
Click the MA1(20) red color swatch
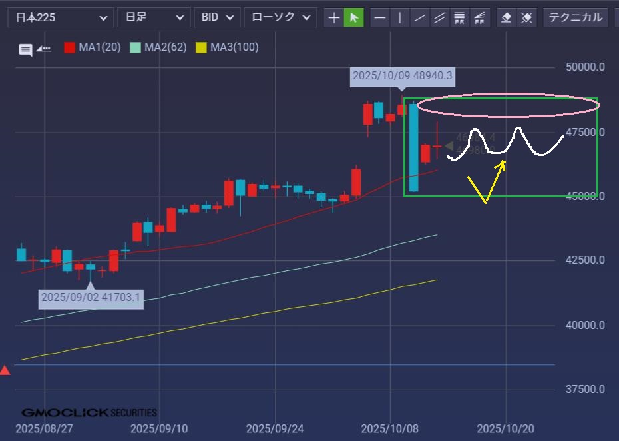pyautogui.click(x=69, y=47)
